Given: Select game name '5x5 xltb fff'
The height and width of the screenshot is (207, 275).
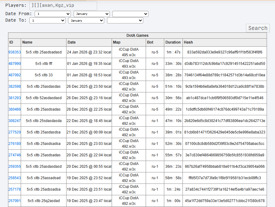Looking at the screenshot, I should point(44,64).
